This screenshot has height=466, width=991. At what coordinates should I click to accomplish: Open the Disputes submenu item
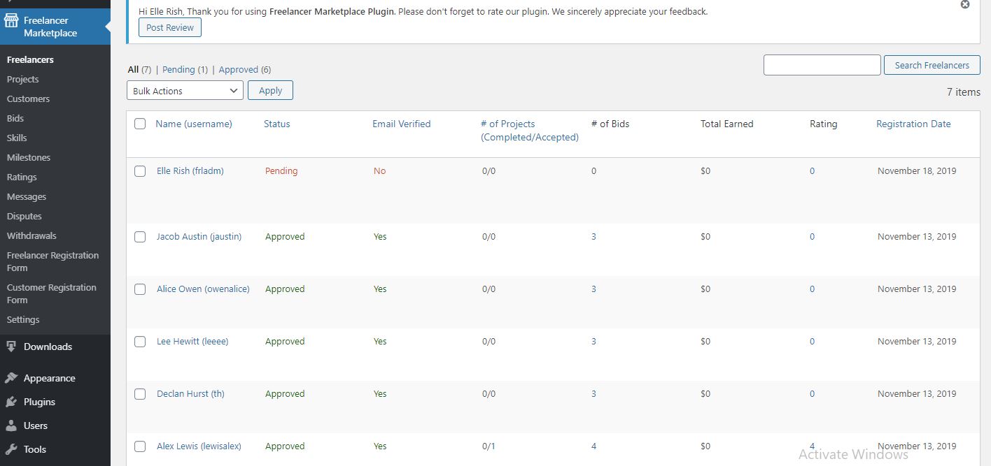click(24, 216)
